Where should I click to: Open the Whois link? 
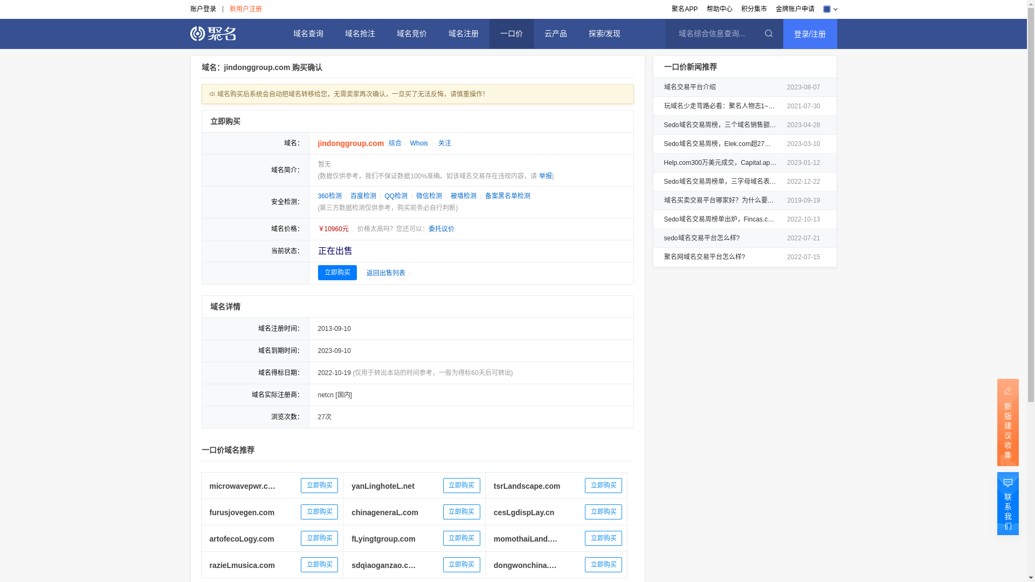[419, 143]
